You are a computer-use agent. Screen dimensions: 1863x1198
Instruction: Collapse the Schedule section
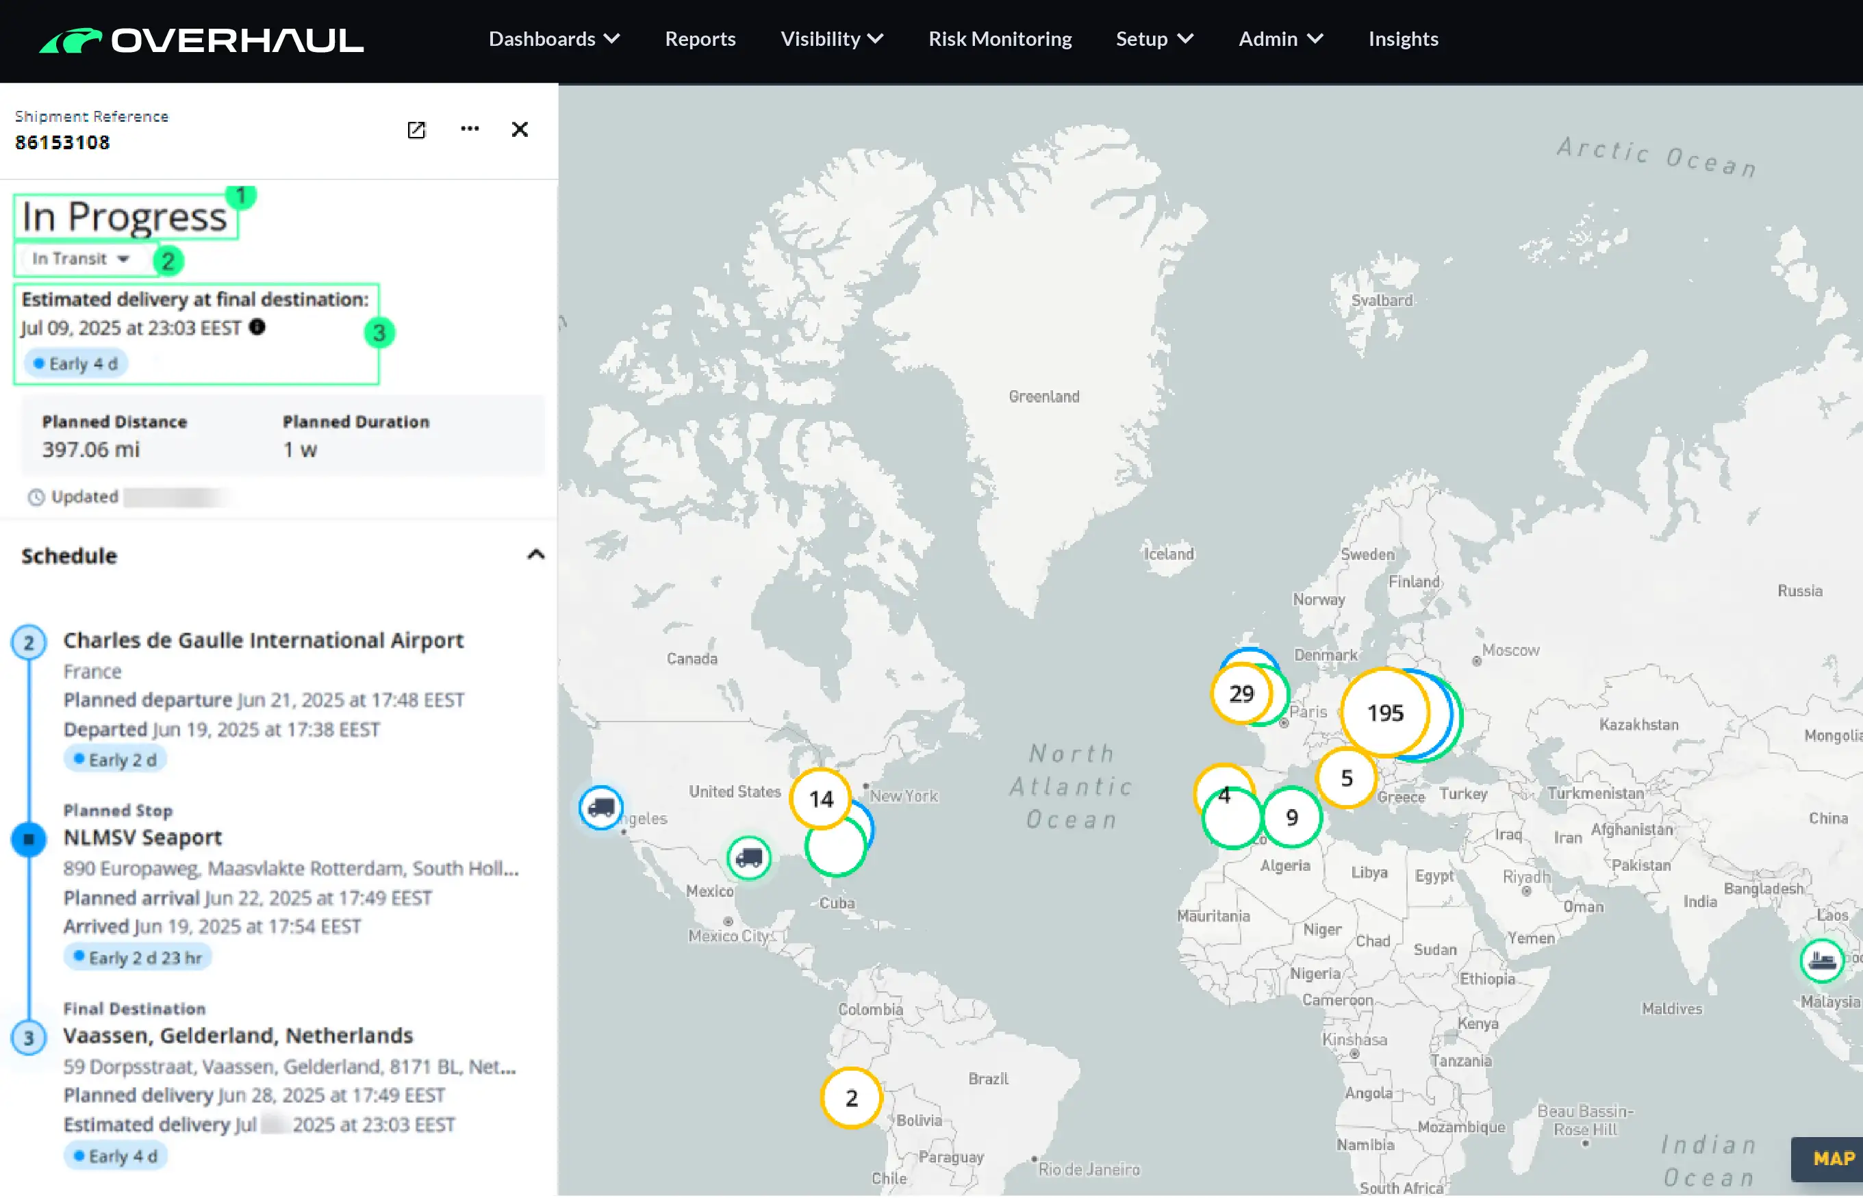point(535,555)
